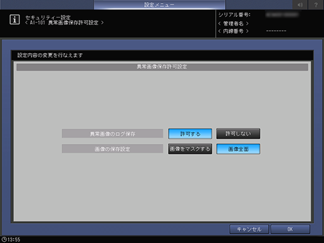
Task: Click the information icon beside セキュリティー設定
Action: [14, 19]
